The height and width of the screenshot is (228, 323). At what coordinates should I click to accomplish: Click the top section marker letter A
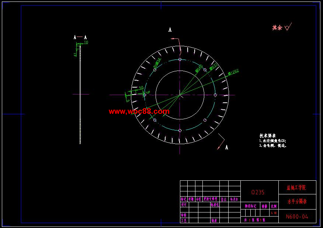[x=170, y=30]
